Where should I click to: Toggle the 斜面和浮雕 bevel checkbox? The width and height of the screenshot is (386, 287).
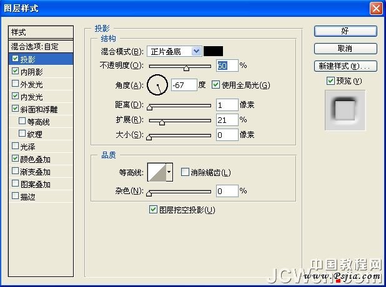[15, 109]
